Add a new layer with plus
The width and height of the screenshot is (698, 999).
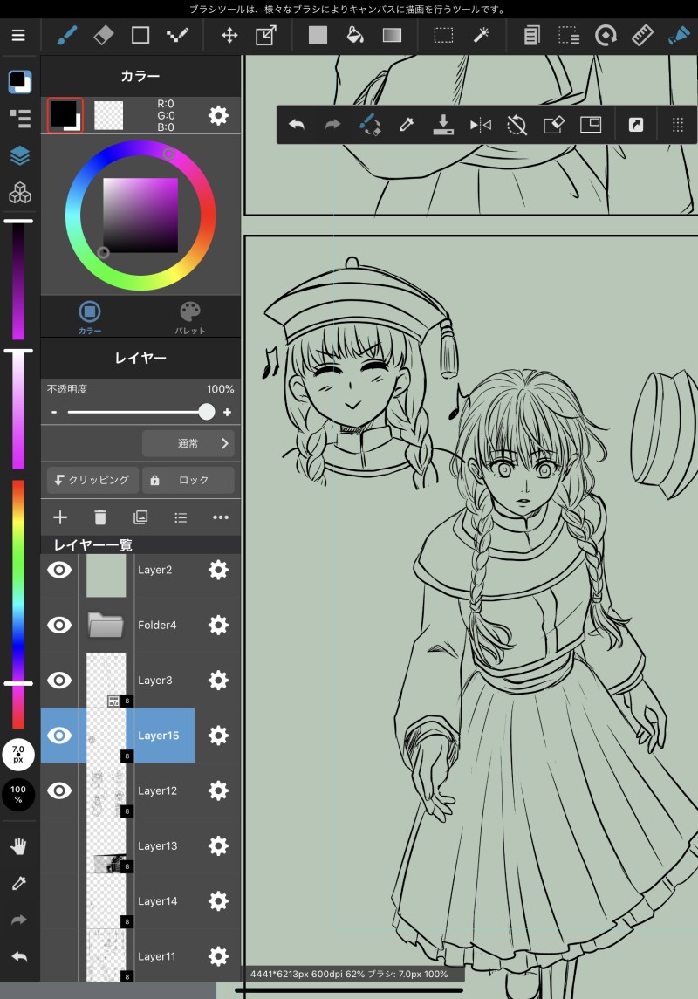[x=60, y=517]
